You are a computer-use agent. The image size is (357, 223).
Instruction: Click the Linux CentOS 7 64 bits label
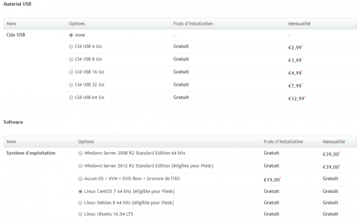click(129, 191)
